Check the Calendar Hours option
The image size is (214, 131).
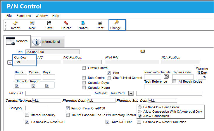pos(84,88)
